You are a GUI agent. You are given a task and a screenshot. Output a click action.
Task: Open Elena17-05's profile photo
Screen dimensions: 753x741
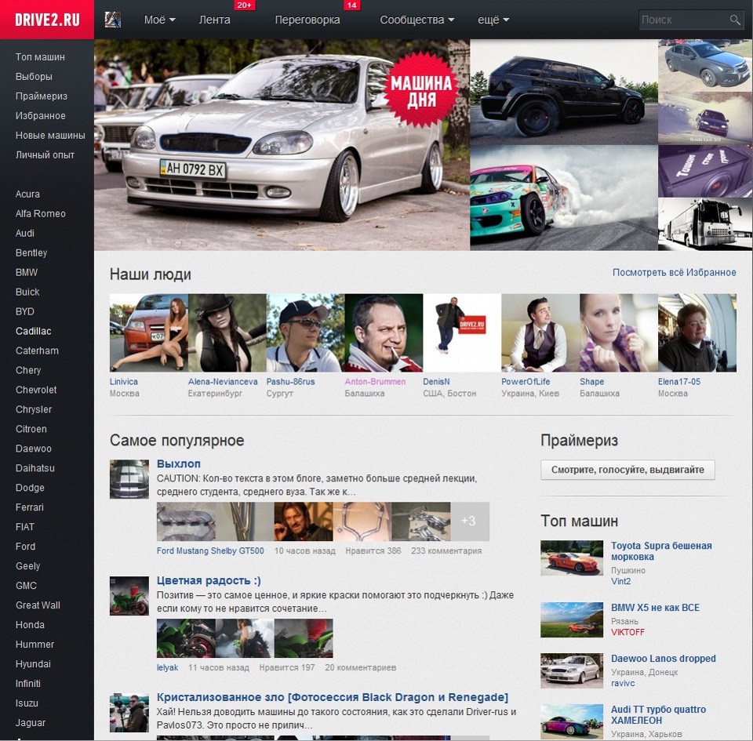click(x=697, y=332)
